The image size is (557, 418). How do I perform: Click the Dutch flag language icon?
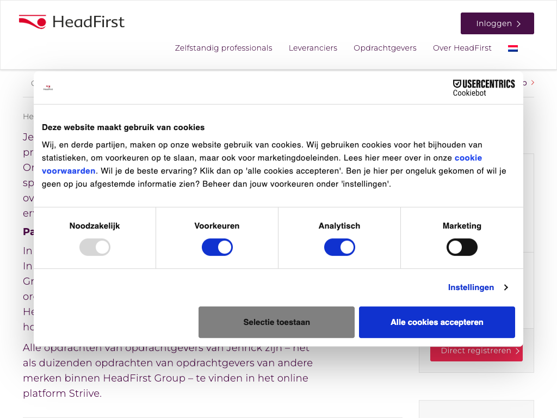(x=512, y=48)
